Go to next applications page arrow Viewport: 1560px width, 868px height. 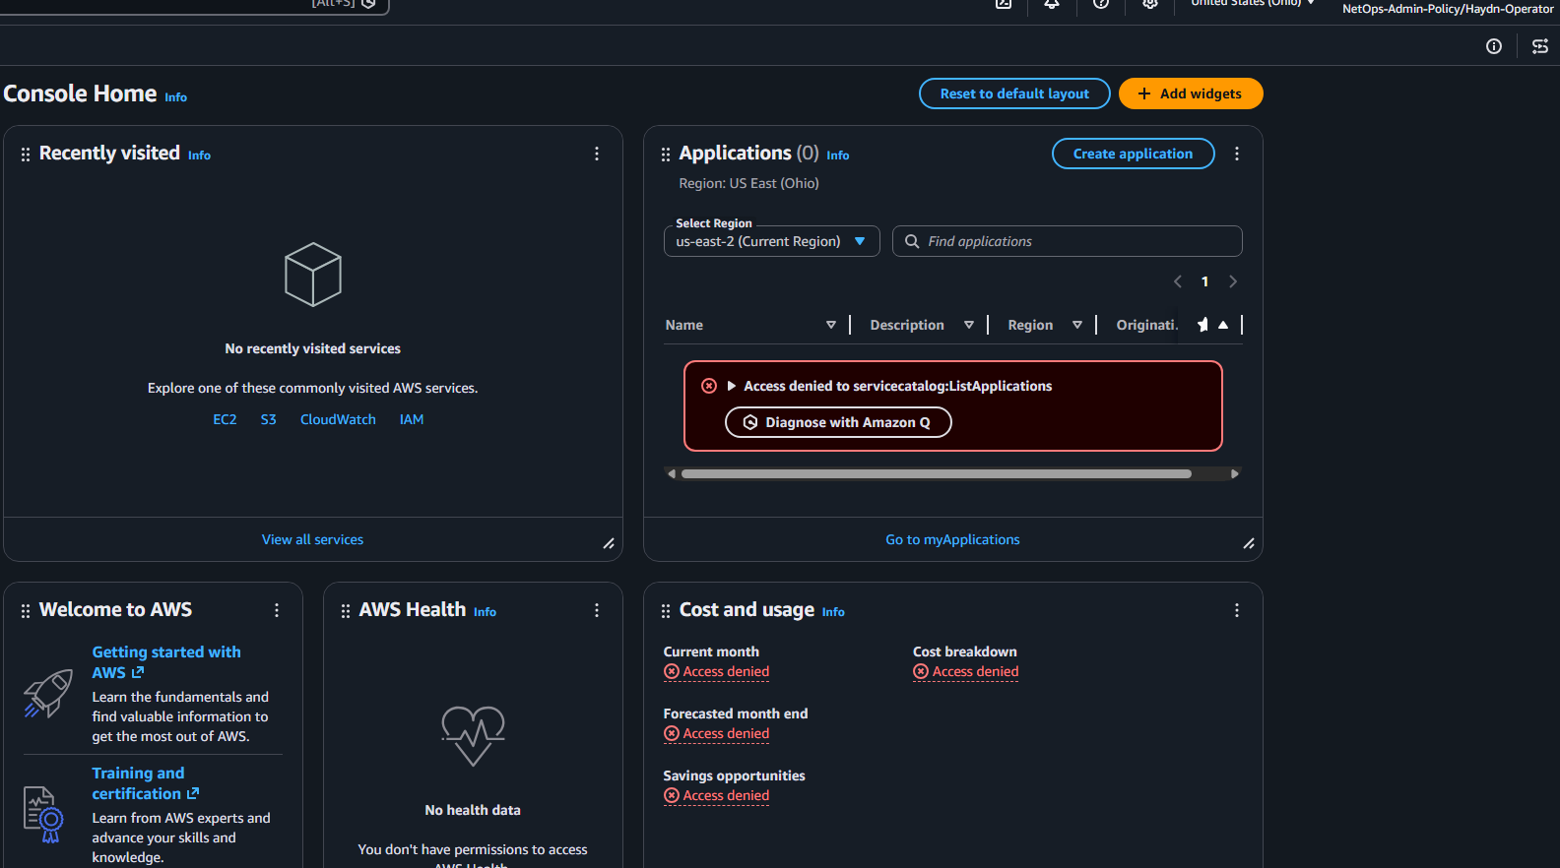(1233, 281)
